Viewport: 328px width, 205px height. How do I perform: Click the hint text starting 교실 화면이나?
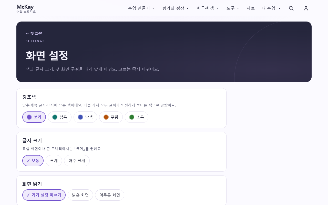coord(62,149)
